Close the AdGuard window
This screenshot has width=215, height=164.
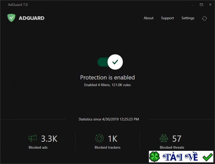tap(210, 5)
